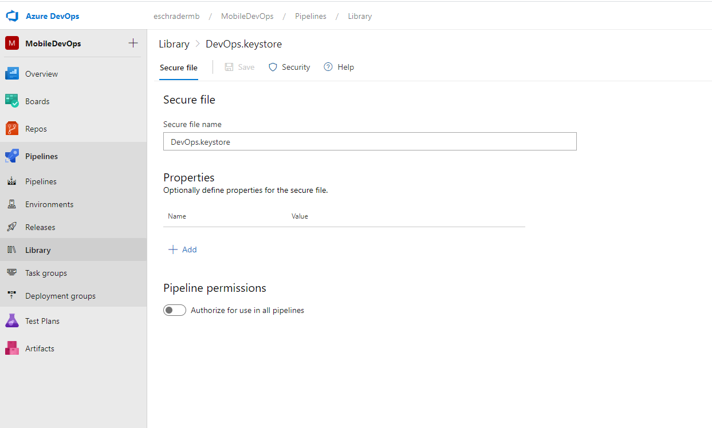Click the Pipelines sub-item icon
Screen dimensions: 712x428
[11, 181]
